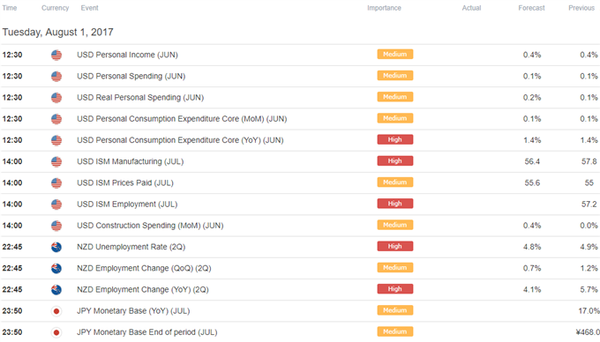This screenshot has height=342, width=600.
Task: Click the NZ flag beside Employment Change (QoQ)
Action: coord(56,268)
